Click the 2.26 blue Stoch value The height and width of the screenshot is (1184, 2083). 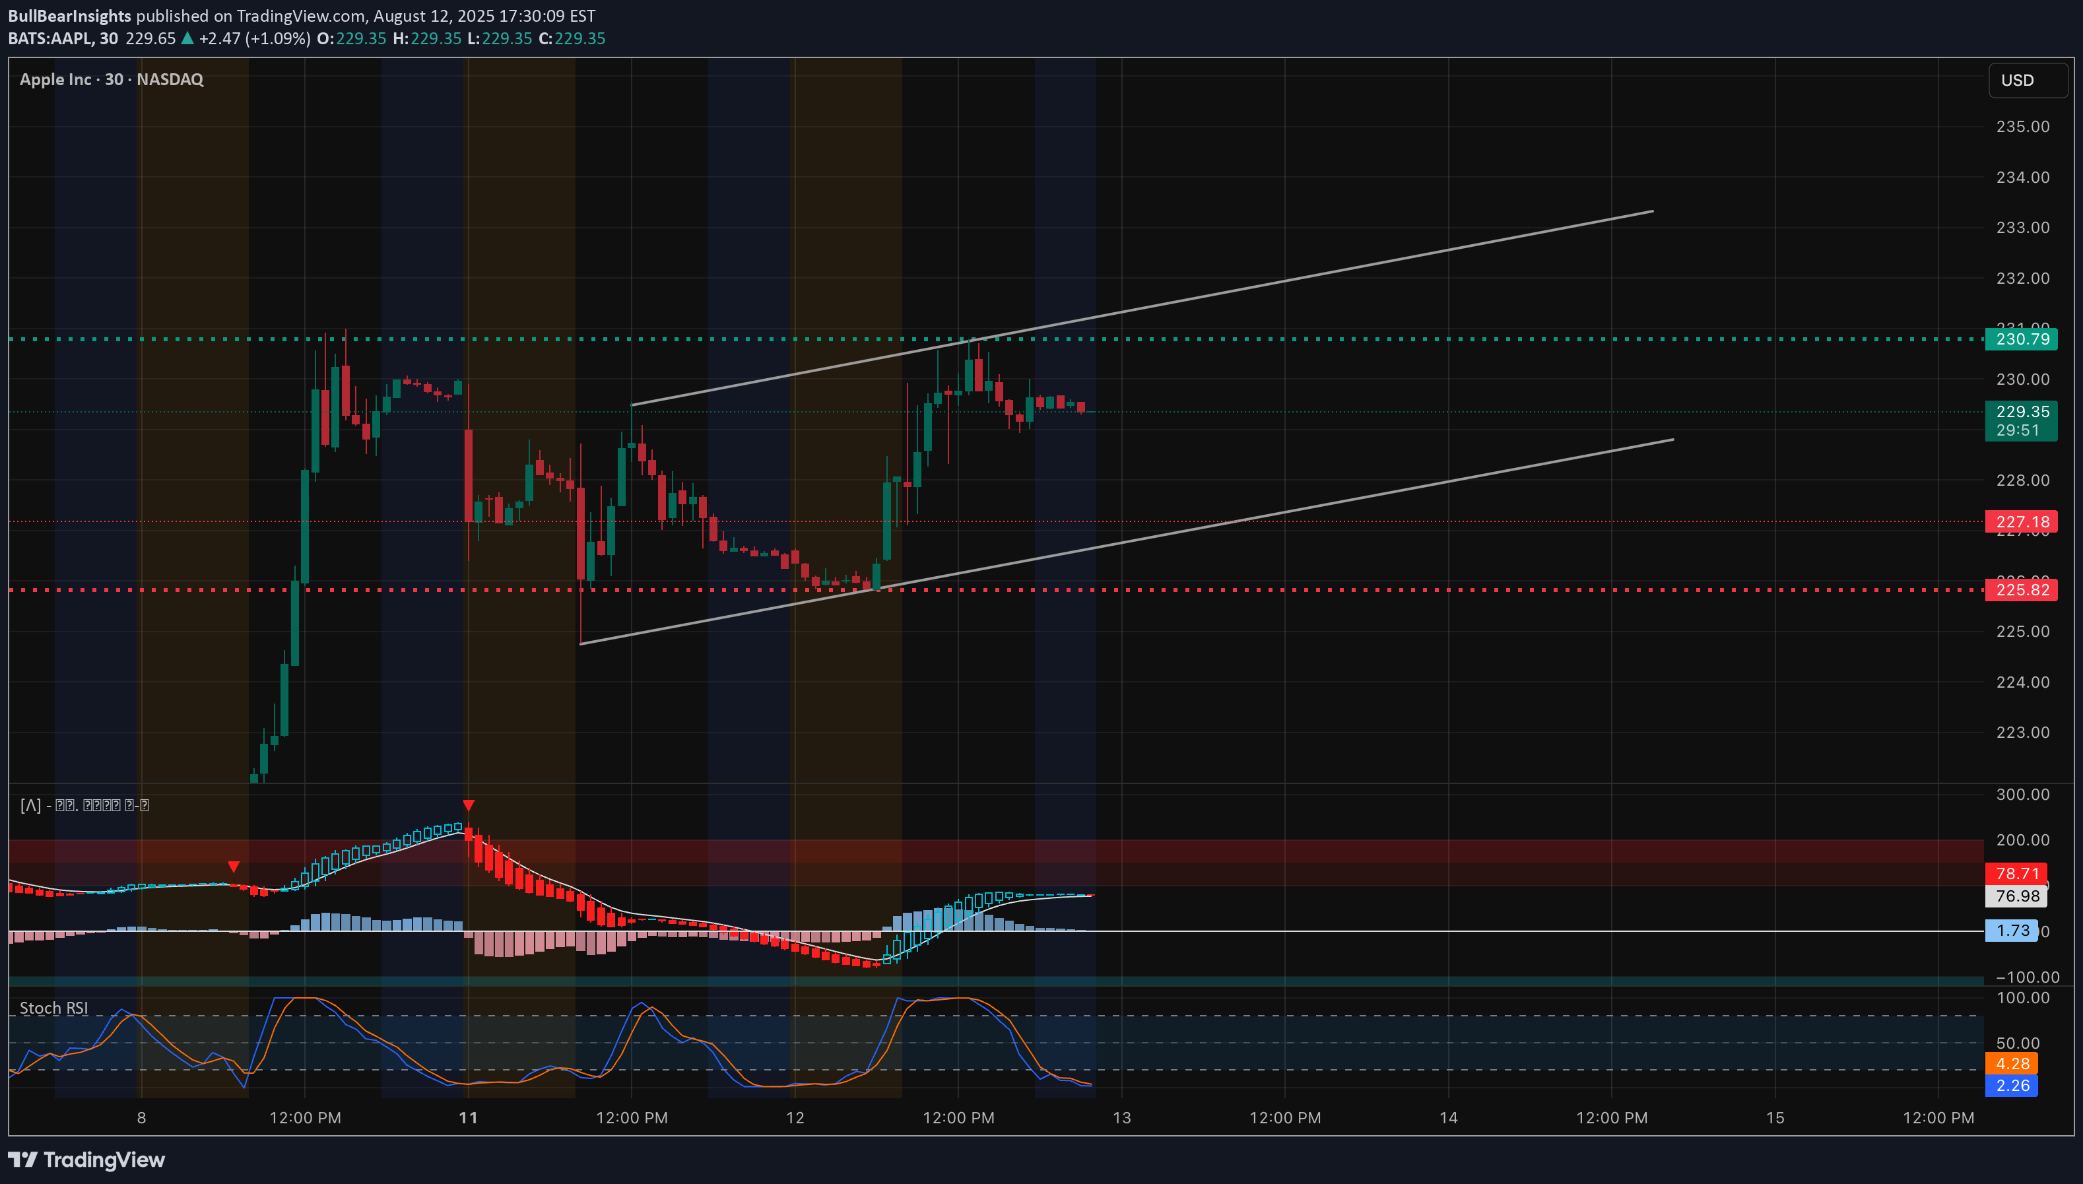(2012, 1086)
